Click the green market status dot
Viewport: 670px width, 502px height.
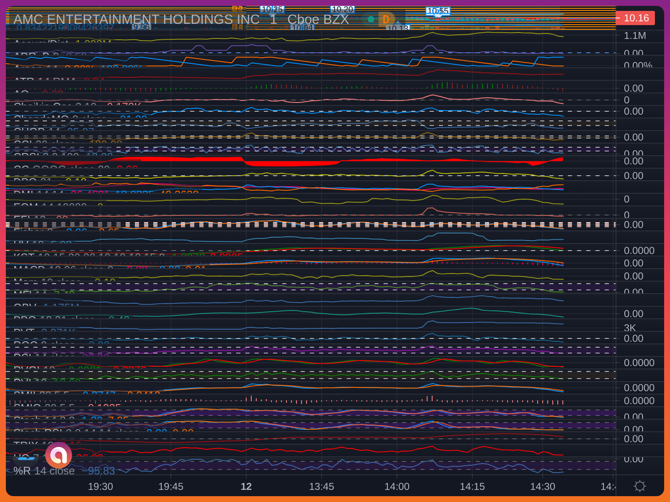click(x=371, y=19)
